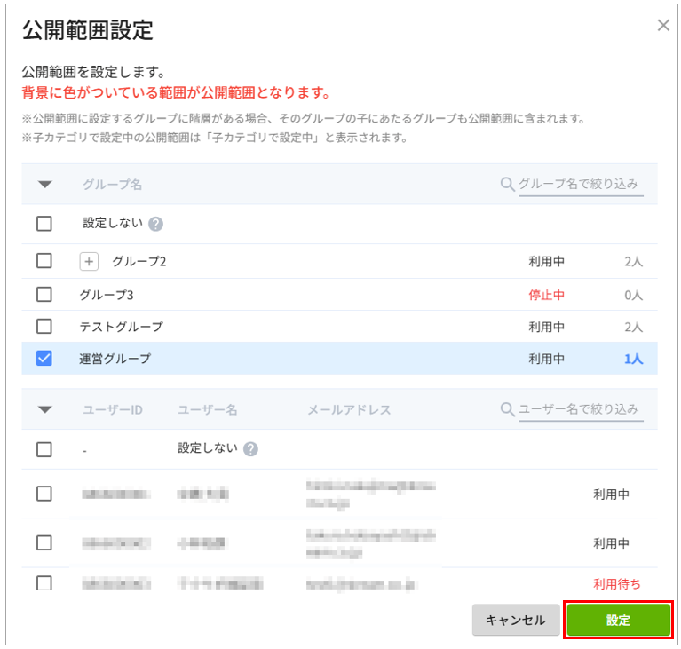Select the checkbox for the 利用待ち user
This screenshot has width=681, height=649.
[x=44, y=583]
